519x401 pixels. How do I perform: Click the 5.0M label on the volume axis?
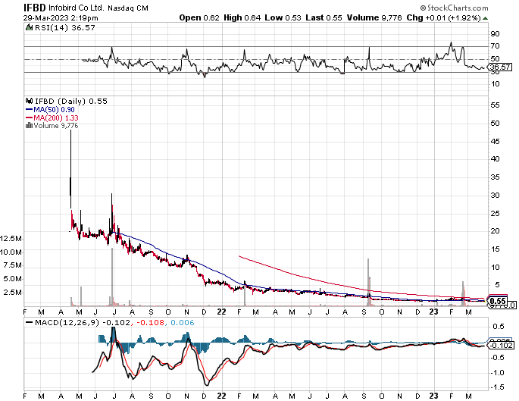coord(13,279)
